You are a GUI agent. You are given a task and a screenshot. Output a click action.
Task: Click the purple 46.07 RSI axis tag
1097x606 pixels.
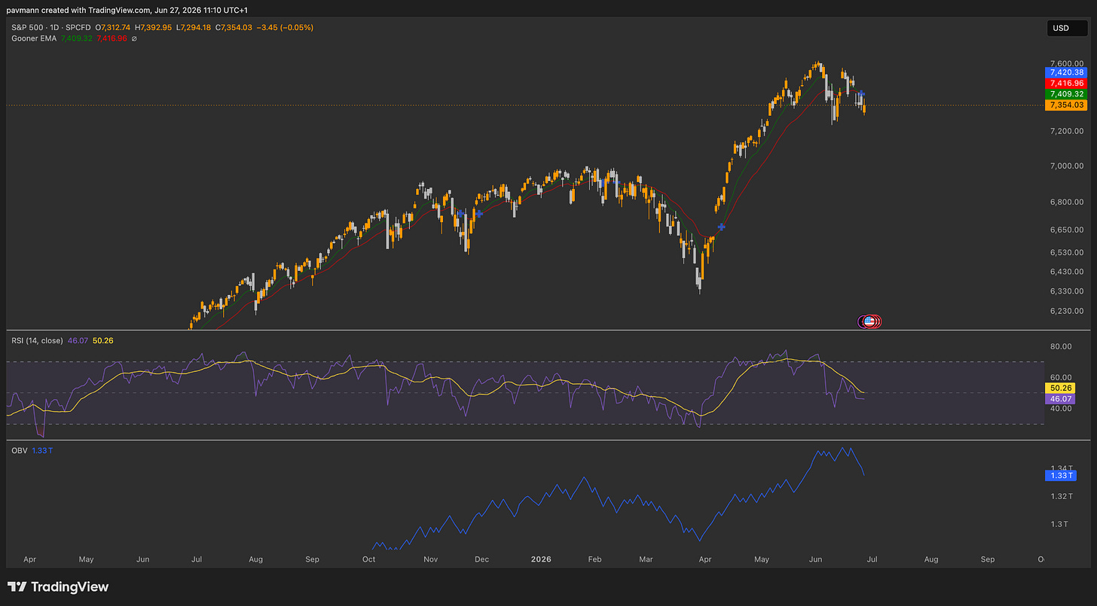[1059, 399]
